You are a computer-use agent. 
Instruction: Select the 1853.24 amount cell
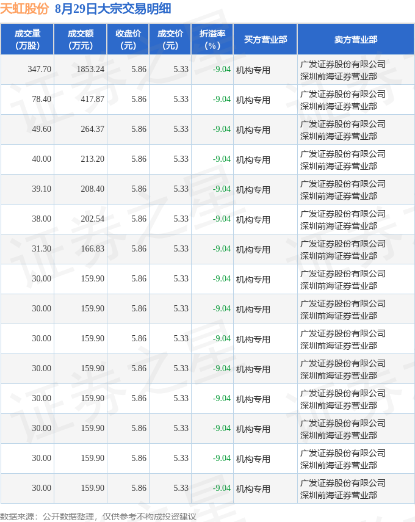coord(90,70)
